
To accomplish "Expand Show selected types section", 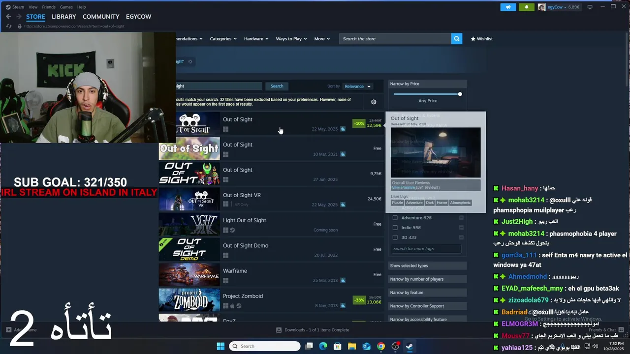I will coord(427,266).
